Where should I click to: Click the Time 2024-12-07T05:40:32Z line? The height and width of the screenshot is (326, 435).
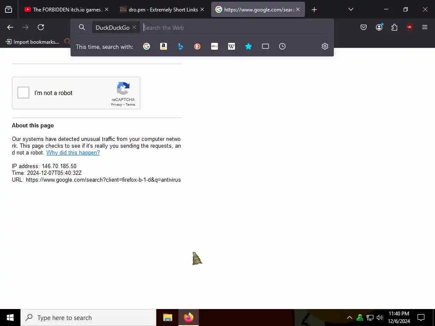47,173
